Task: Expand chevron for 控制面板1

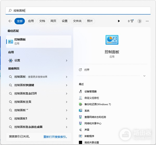Action: pyautogui.click(x=67, y=119)
